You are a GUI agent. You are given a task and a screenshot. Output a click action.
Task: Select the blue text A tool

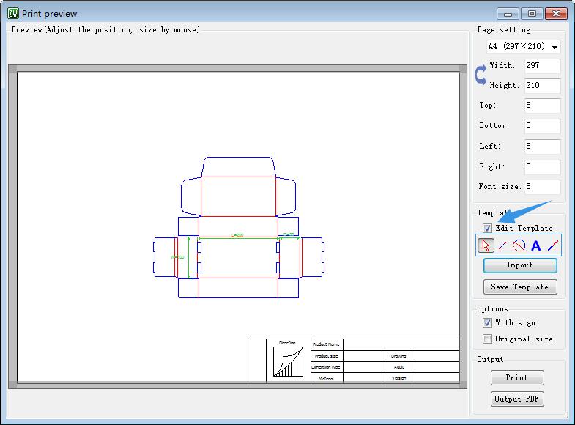pyautogui.click(x=535, y=245)
